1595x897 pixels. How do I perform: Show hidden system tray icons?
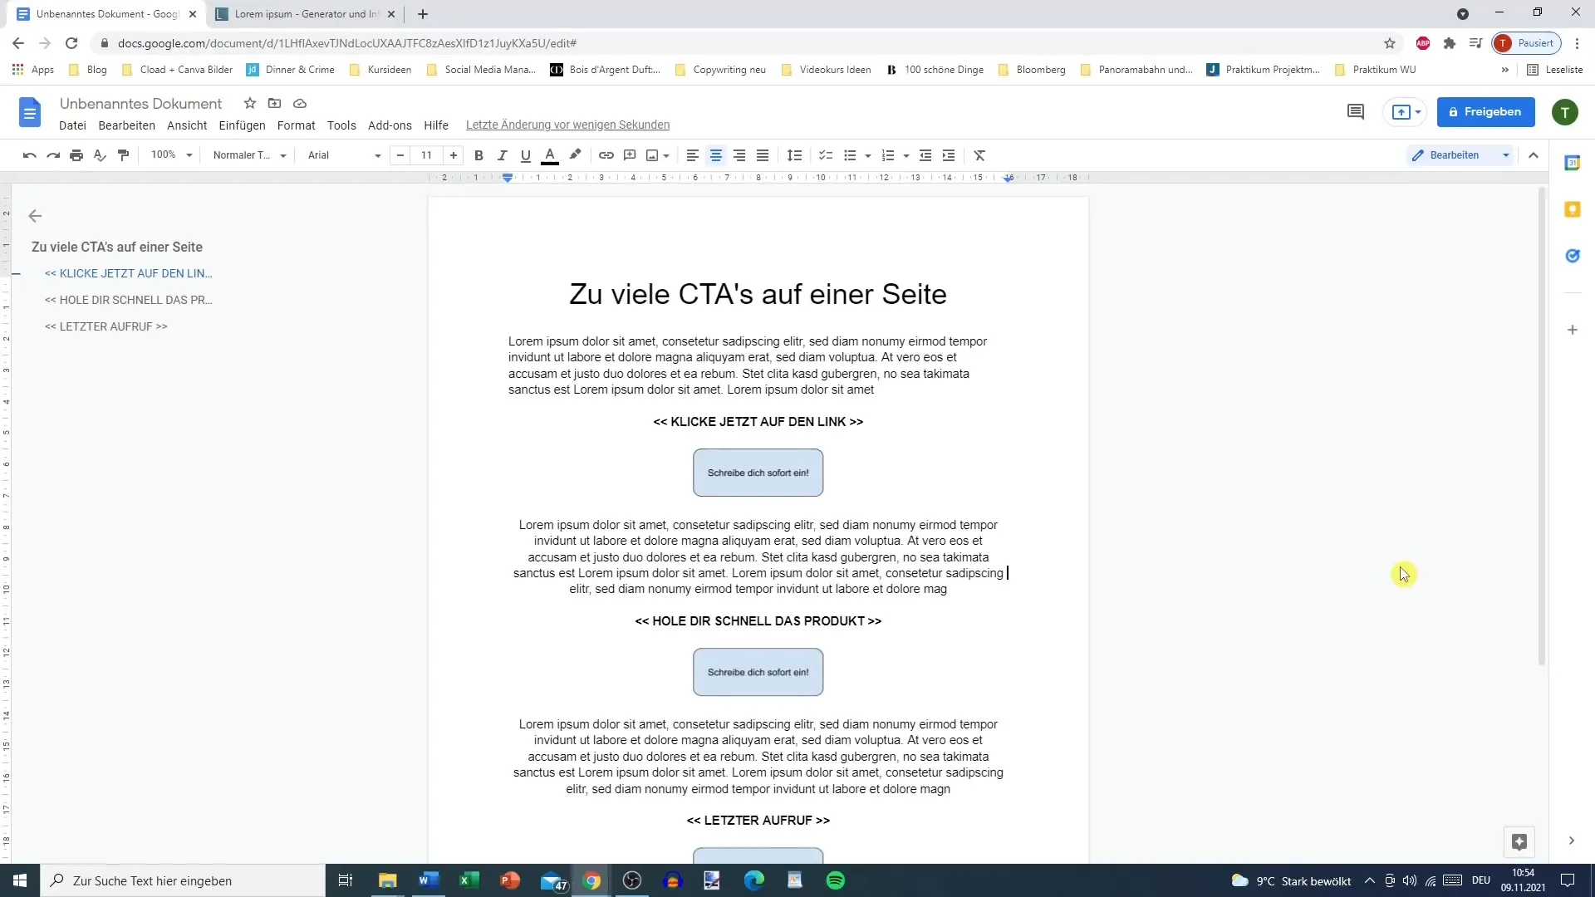pyautogui.click(x=1370, y=880)
